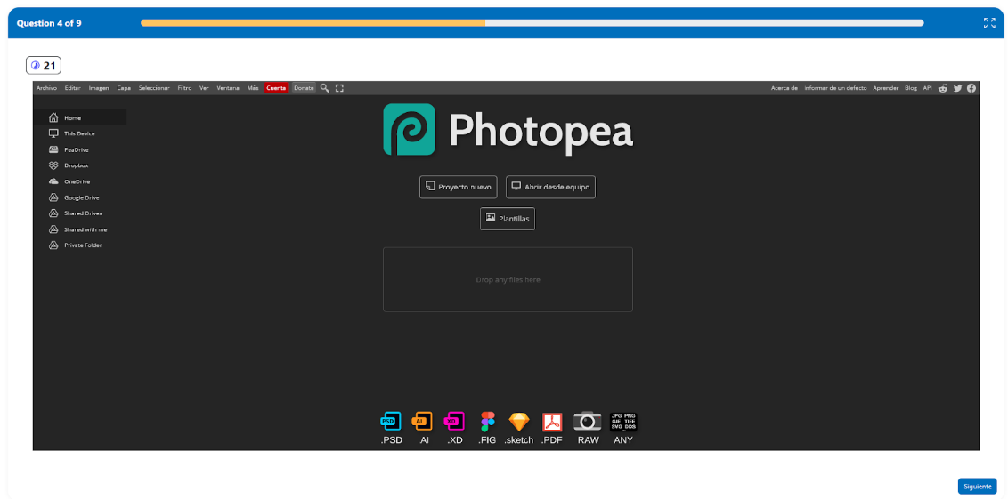Click the PeaDrive drive icon
This screenshot has width=1008, height=499.
pyautogui.click(x=54, y=149)
